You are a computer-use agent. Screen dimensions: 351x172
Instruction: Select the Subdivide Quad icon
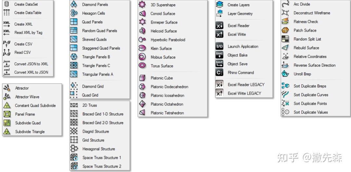point(7,123)
